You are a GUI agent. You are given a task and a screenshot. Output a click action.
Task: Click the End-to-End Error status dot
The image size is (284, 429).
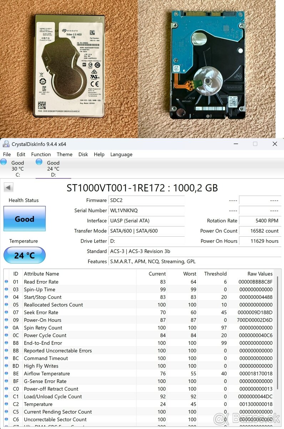point(6,343)
